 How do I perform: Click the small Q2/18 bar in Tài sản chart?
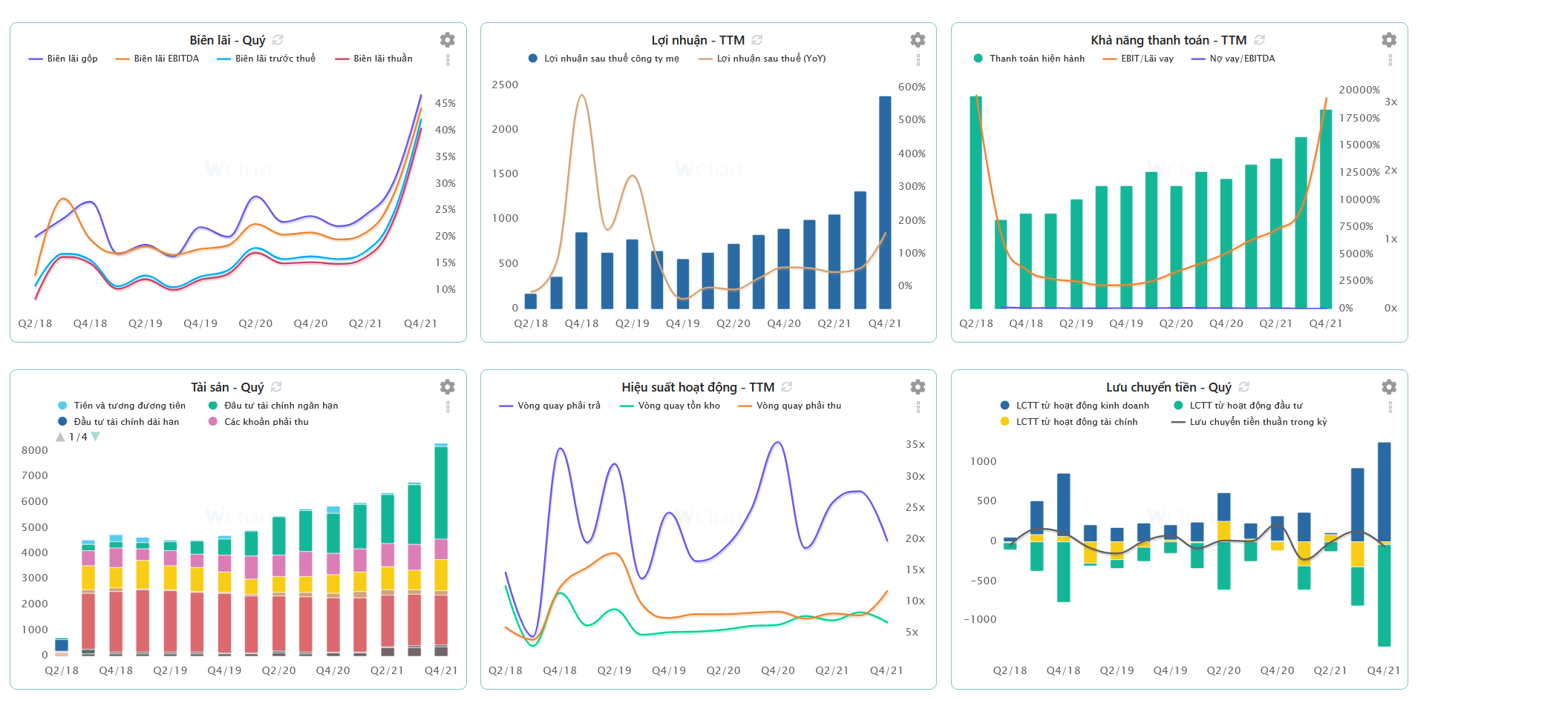(x=62, y=645)
